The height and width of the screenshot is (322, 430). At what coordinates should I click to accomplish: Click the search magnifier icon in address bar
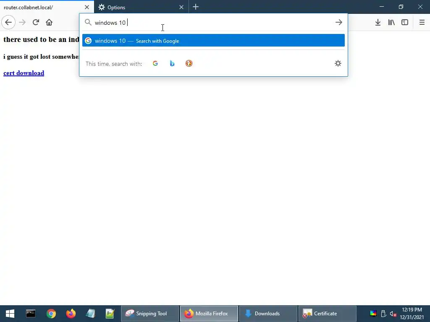(x=88, y=22)
